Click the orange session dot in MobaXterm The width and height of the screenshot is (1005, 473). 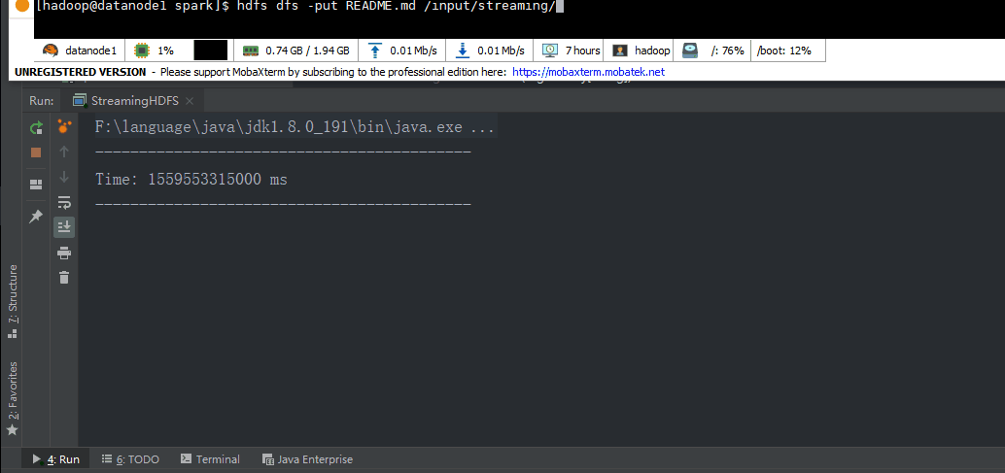click(x=22, y=7)
